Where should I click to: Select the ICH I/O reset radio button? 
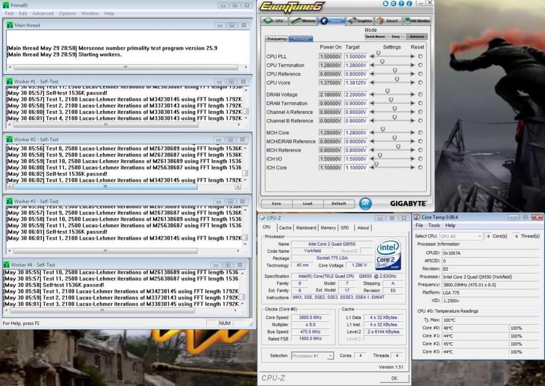point(420,159)
